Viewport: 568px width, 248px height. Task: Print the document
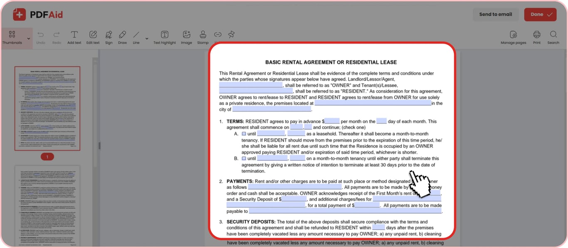(x=537, y=37)
